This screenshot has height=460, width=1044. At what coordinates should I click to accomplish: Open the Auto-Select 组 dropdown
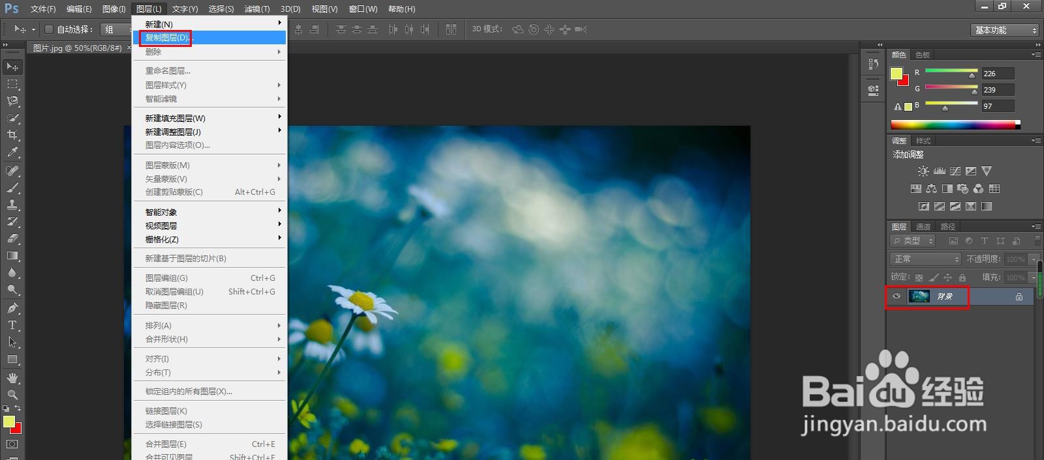click(x=116, y=29)
